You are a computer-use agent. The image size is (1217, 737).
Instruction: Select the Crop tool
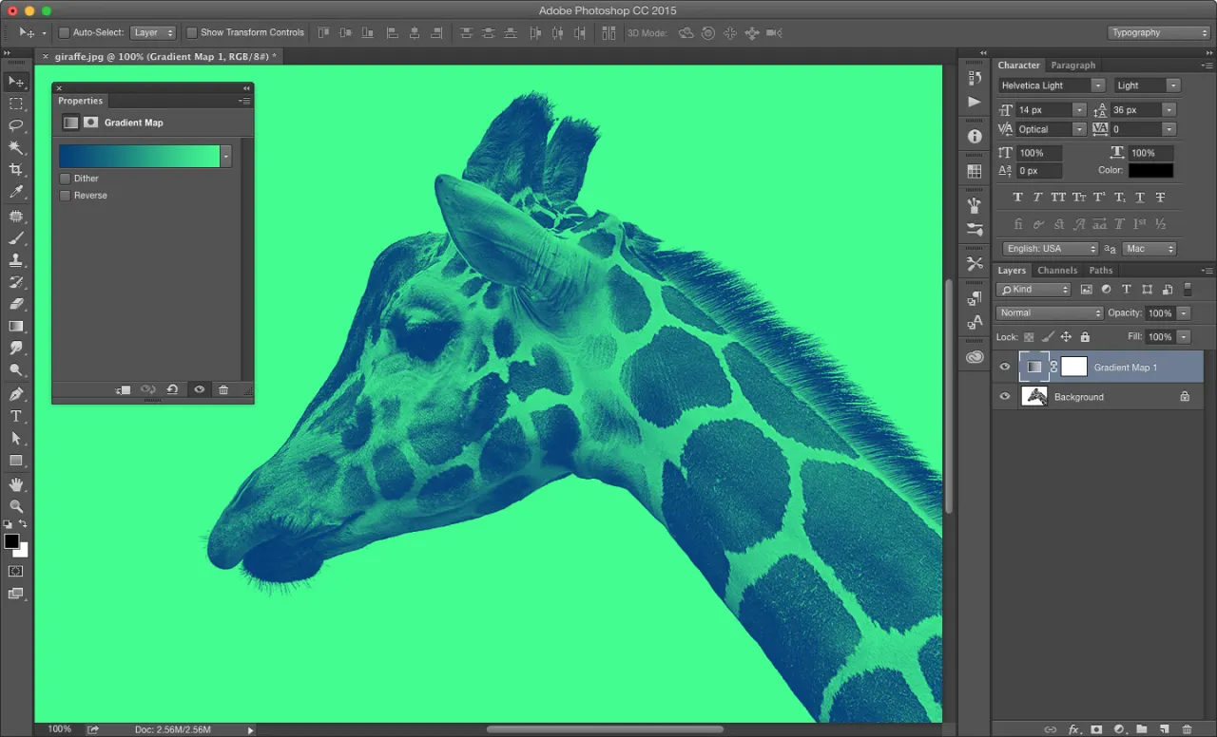[x=16, y=170]
